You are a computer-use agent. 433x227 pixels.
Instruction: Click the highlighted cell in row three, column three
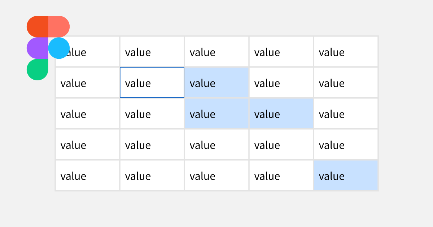click(216, 113)
